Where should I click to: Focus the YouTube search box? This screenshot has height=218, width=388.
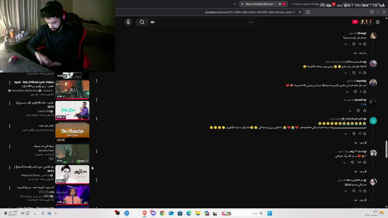[x=202, y=22]
